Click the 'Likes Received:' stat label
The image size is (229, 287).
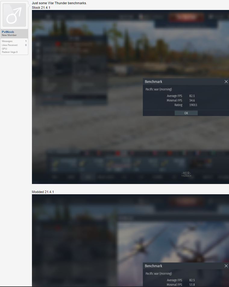click(x=10, y=45)
